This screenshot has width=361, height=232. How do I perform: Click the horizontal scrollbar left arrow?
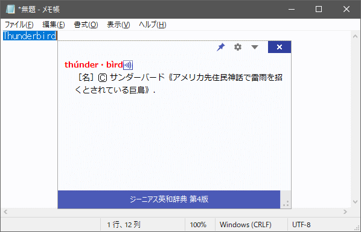[5, 212]
